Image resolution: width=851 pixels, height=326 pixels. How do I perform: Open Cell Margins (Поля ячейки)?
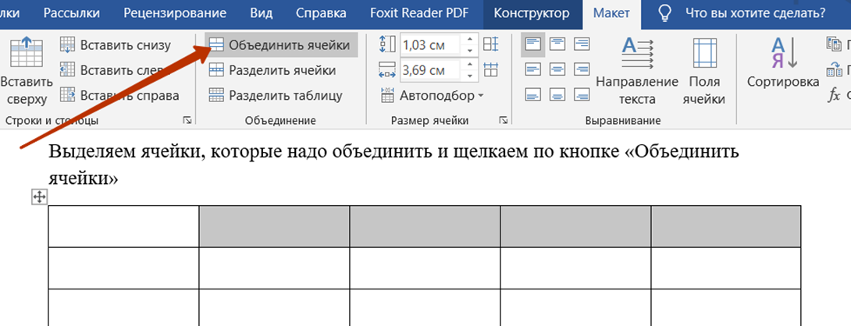704,70
